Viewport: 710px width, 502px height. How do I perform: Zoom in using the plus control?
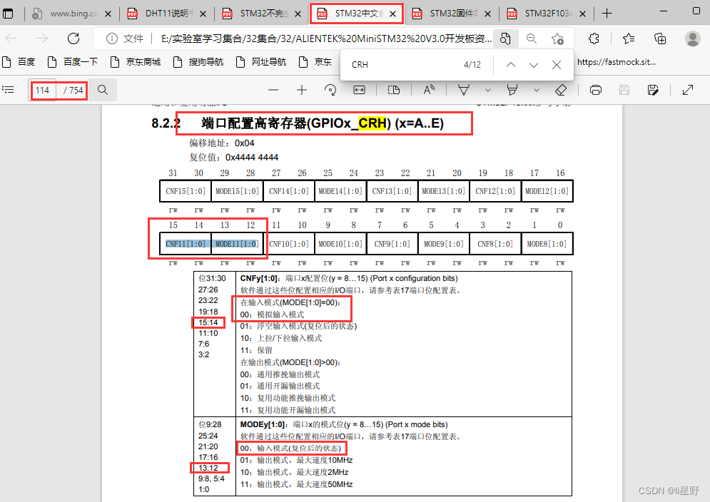tap(300, 90)
